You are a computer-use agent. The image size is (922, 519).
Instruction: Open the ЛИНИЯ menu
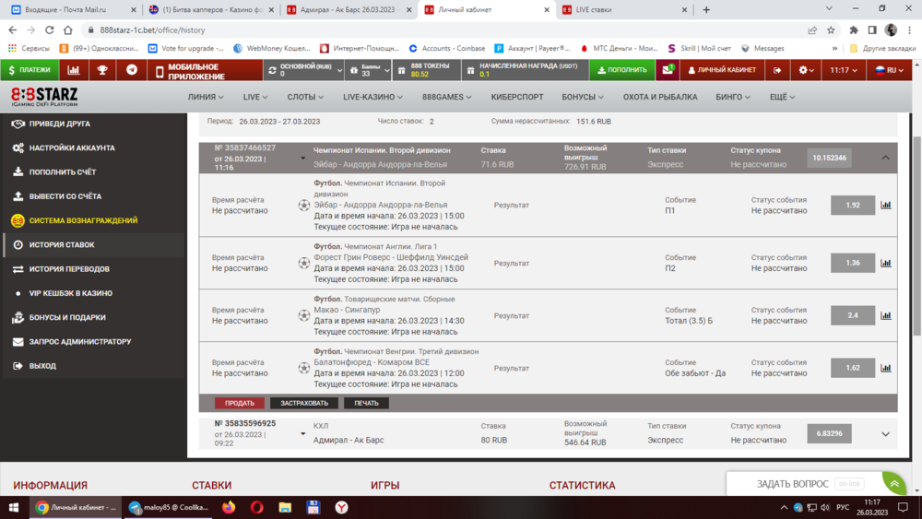tap(206, 97)
